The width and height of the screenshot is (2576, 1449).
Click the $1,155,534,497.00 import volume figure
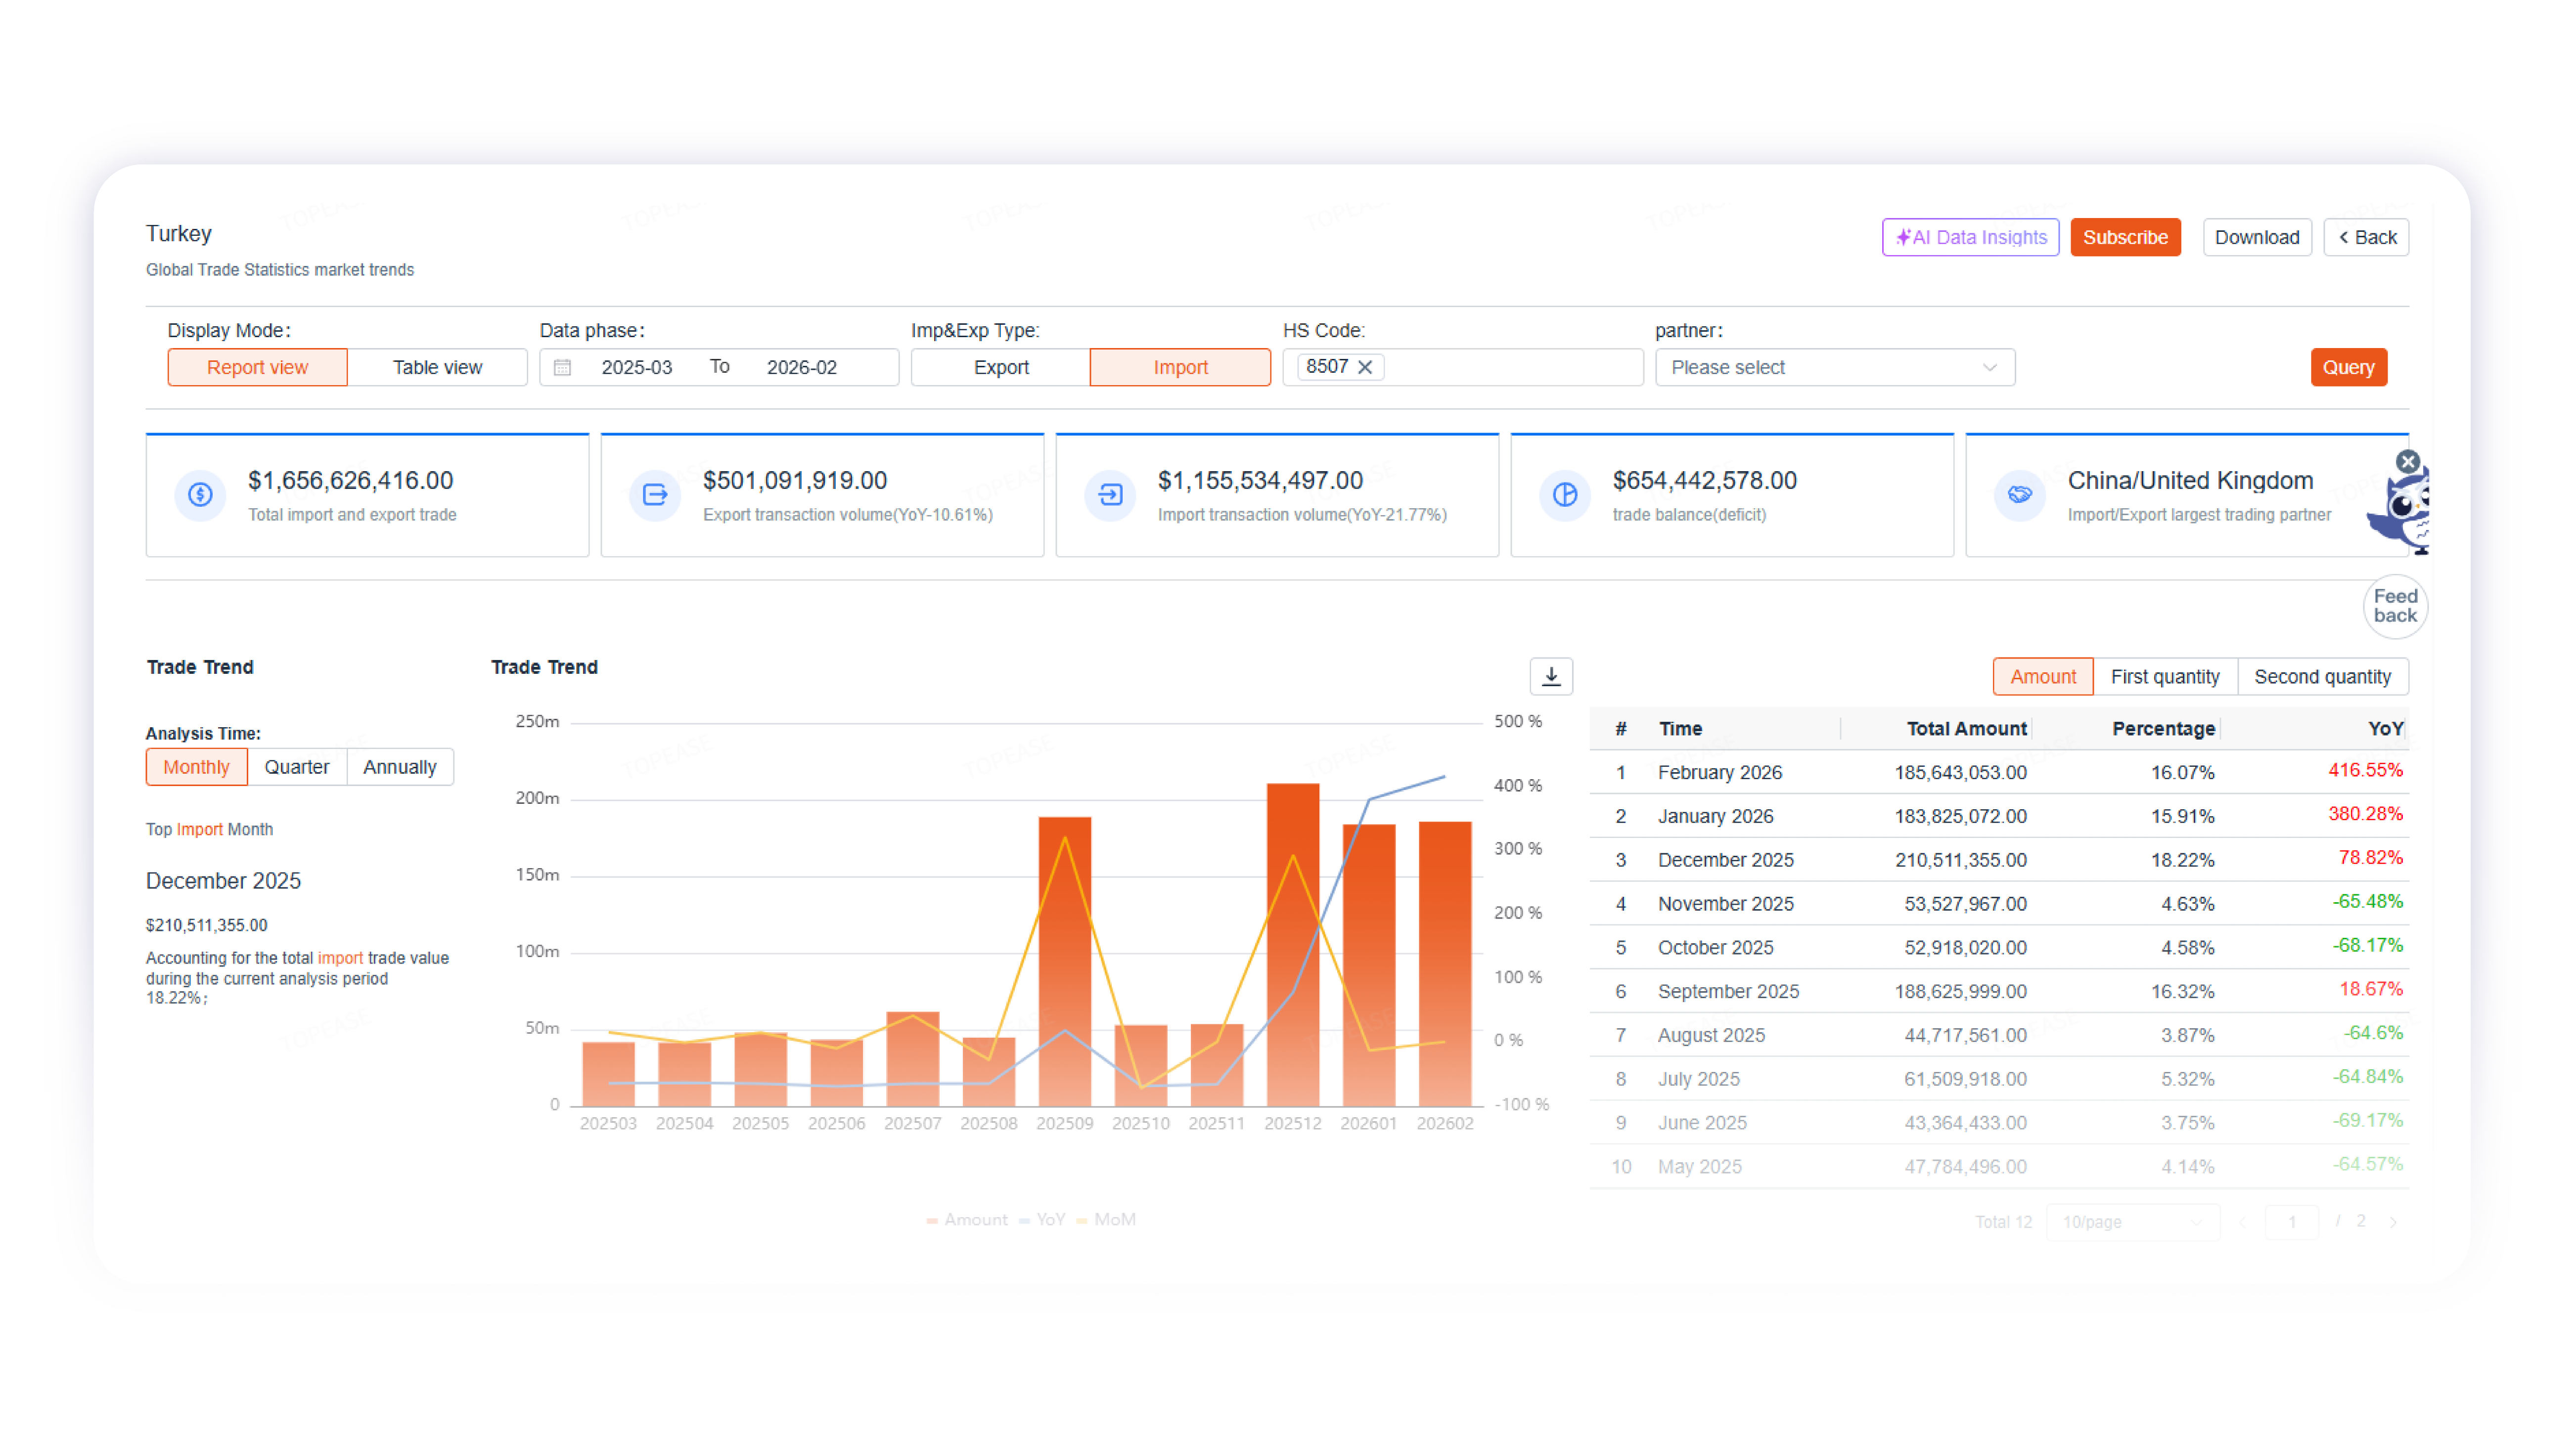point(1259,480)
